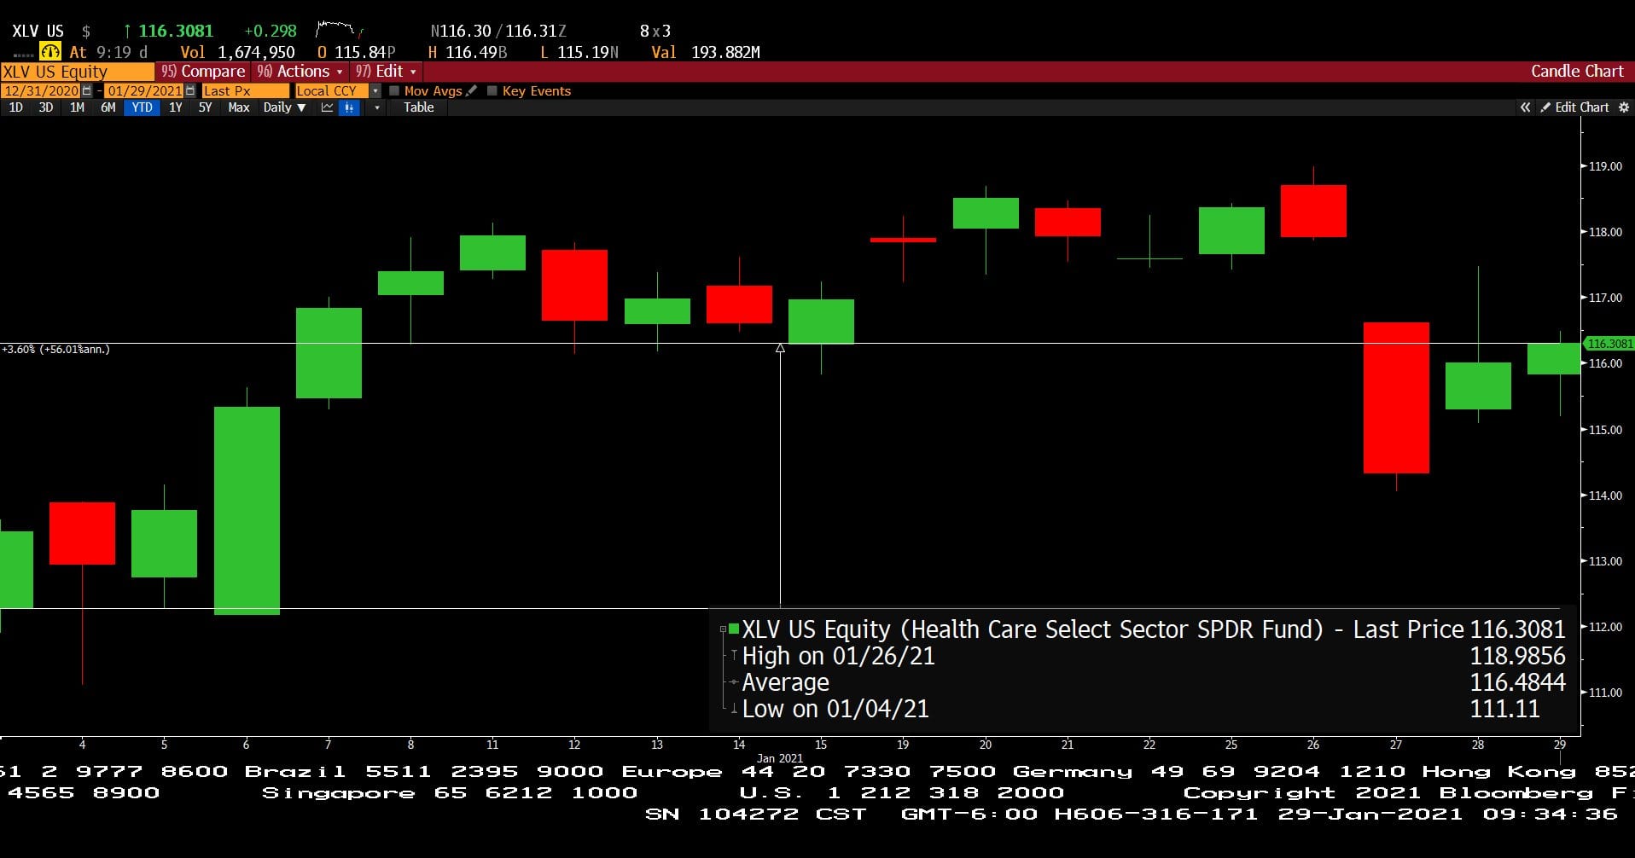
Task: Select the candle chart type icon
Action: 349,107
